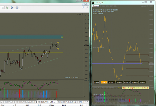
Task: Click the MoveM1 button
Action: 112,82
